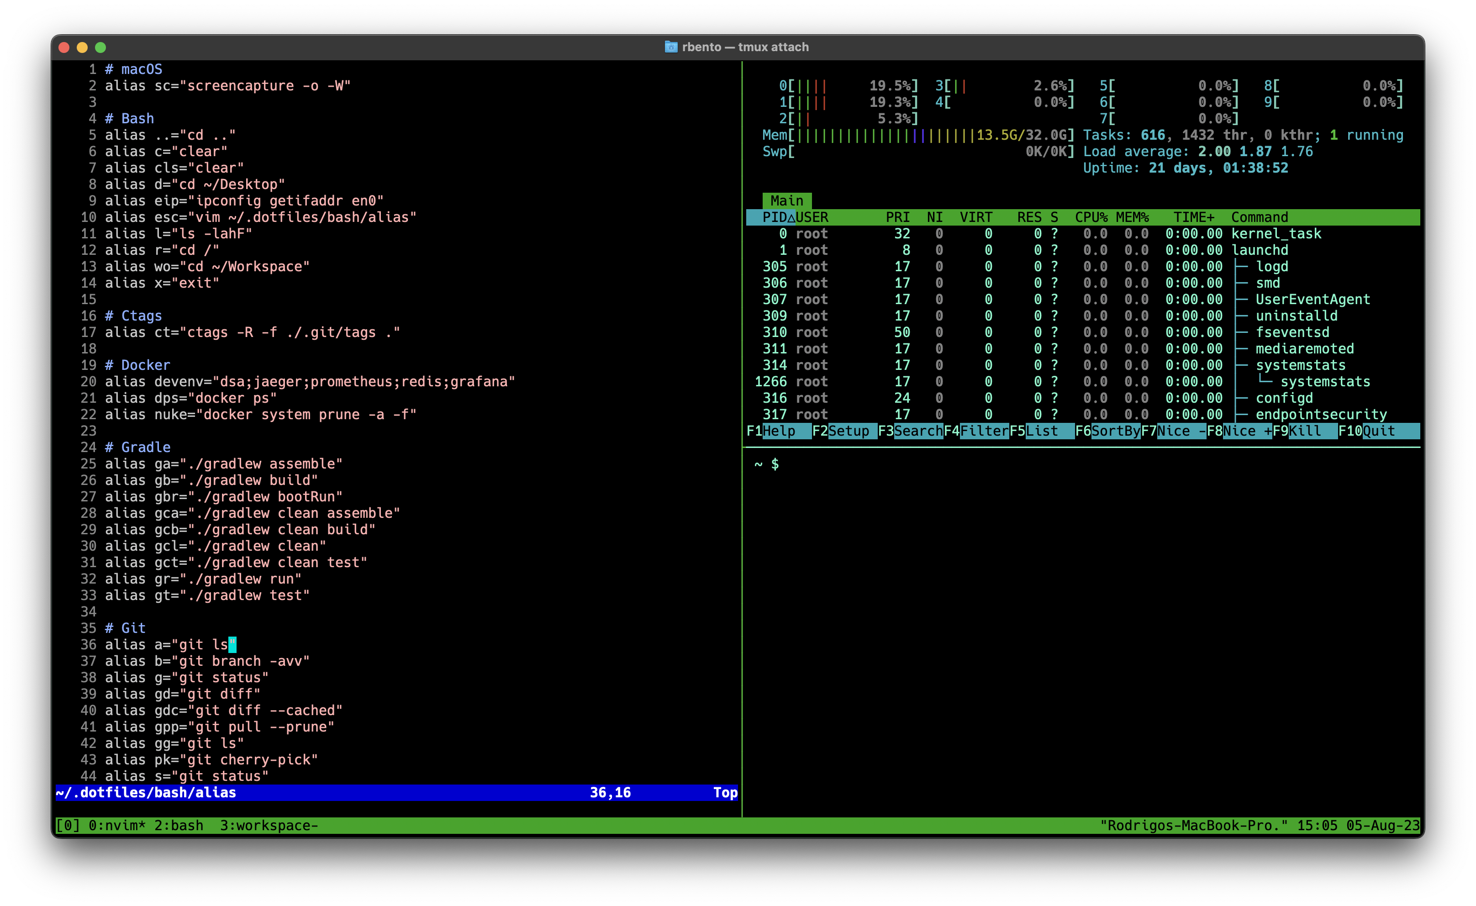
Task: Click the tmux session name [0]
Action: pyautogui.click(x=68, y=826)
